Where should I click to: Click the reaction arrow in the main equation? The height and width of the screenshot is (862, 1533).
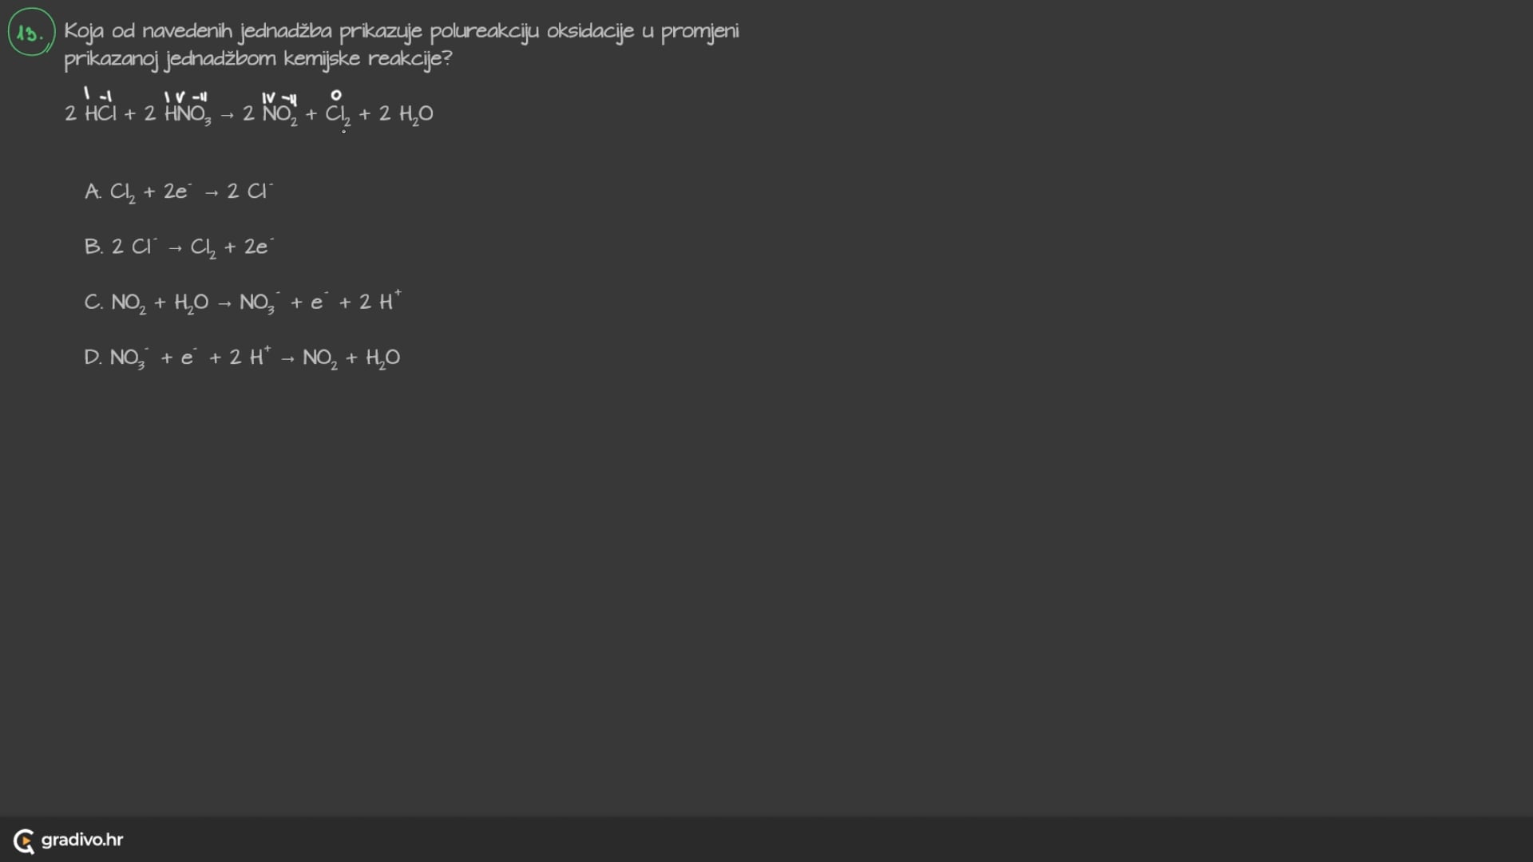coord(227,114)
